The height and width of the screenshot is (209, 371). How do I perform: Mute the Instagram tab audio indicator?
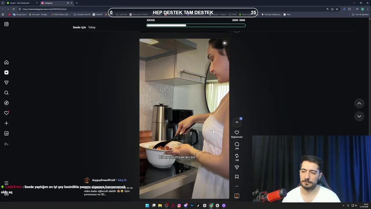tap(68, 3)
